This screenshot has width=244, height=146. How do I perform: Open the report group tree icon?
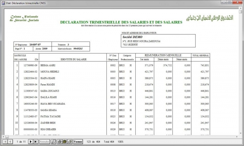pyautogui.click(x=53, y=142)
